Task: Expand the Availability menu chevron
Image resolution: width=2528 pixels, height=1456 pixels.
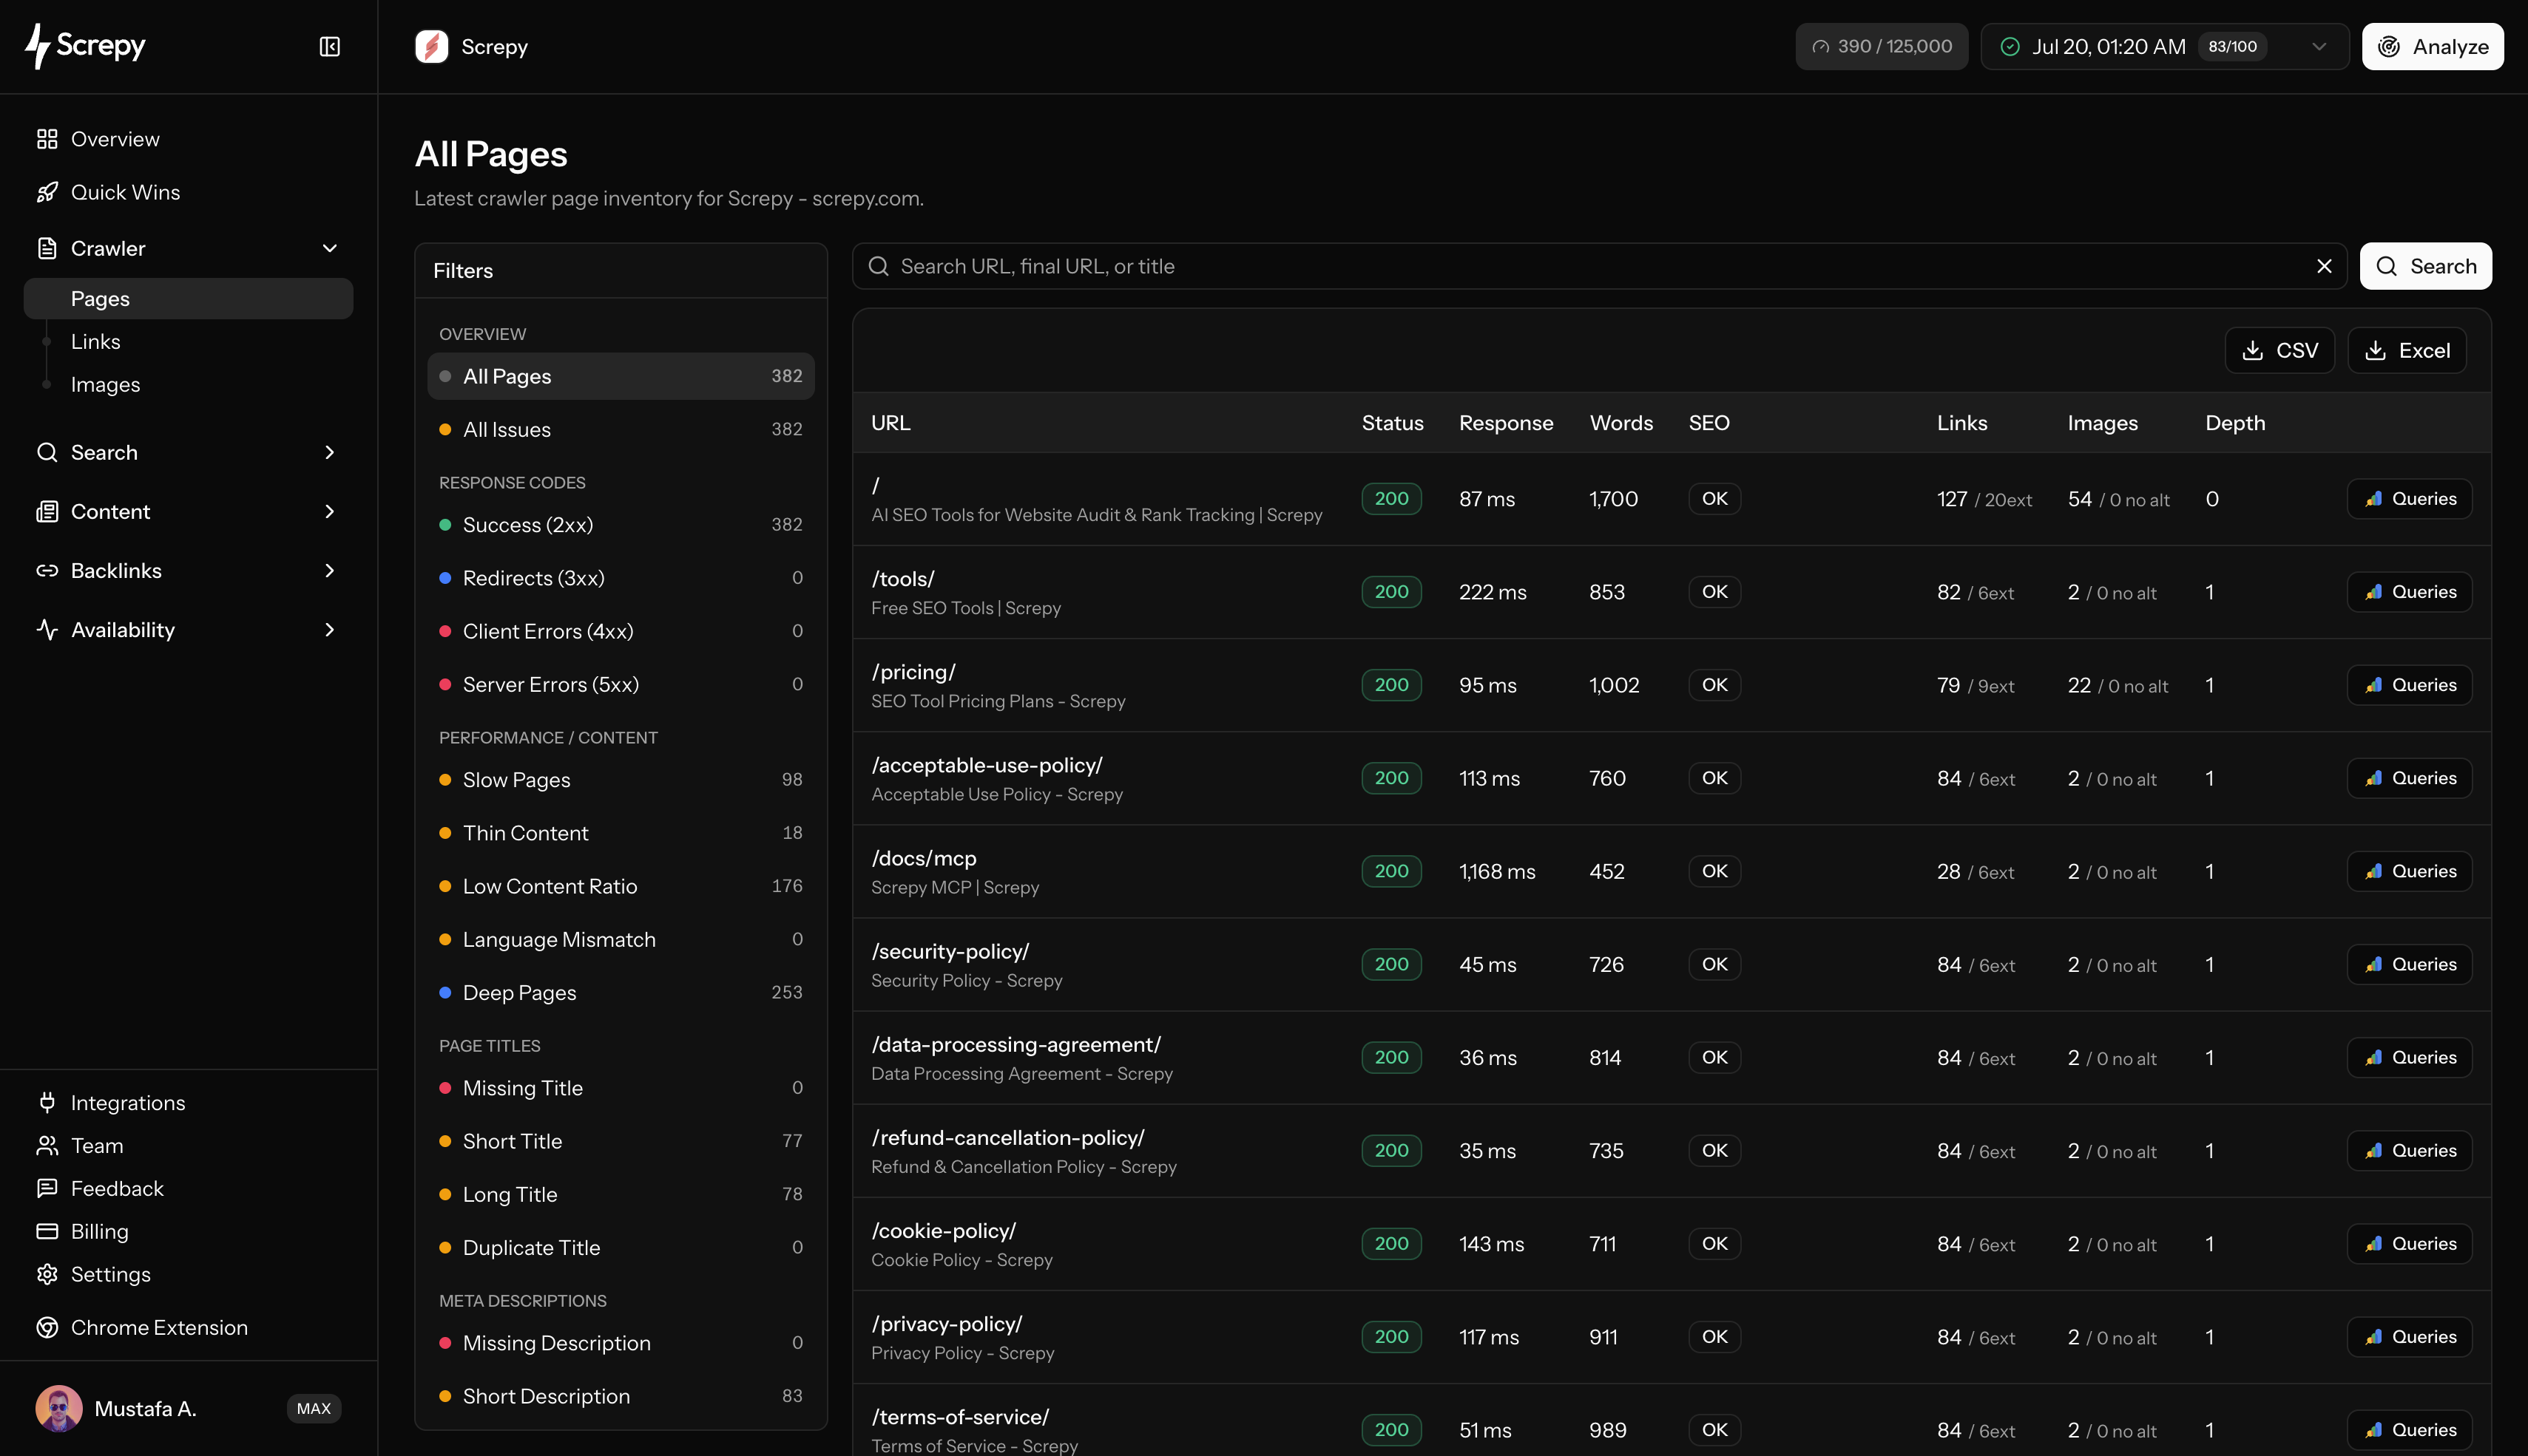Action: coord(329,629)
